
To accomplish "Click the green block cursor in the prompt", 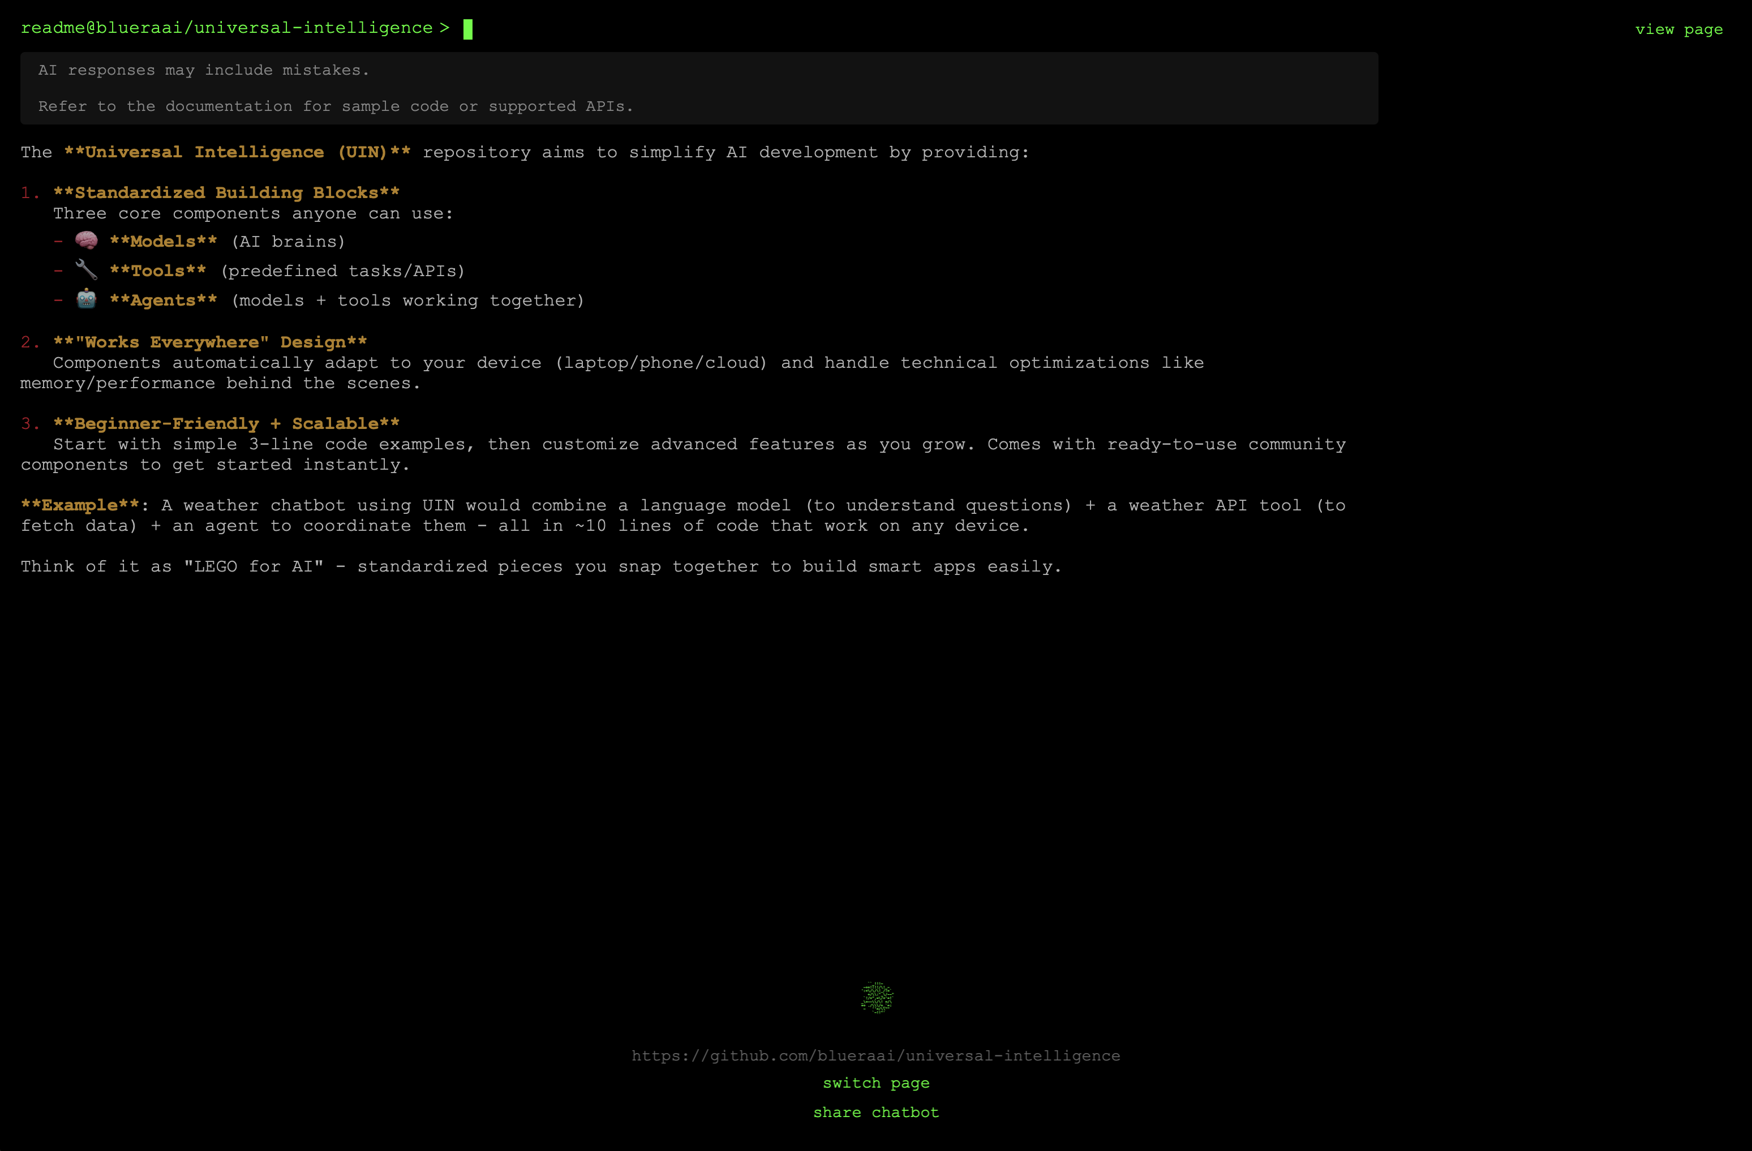I will click(467, 29).
